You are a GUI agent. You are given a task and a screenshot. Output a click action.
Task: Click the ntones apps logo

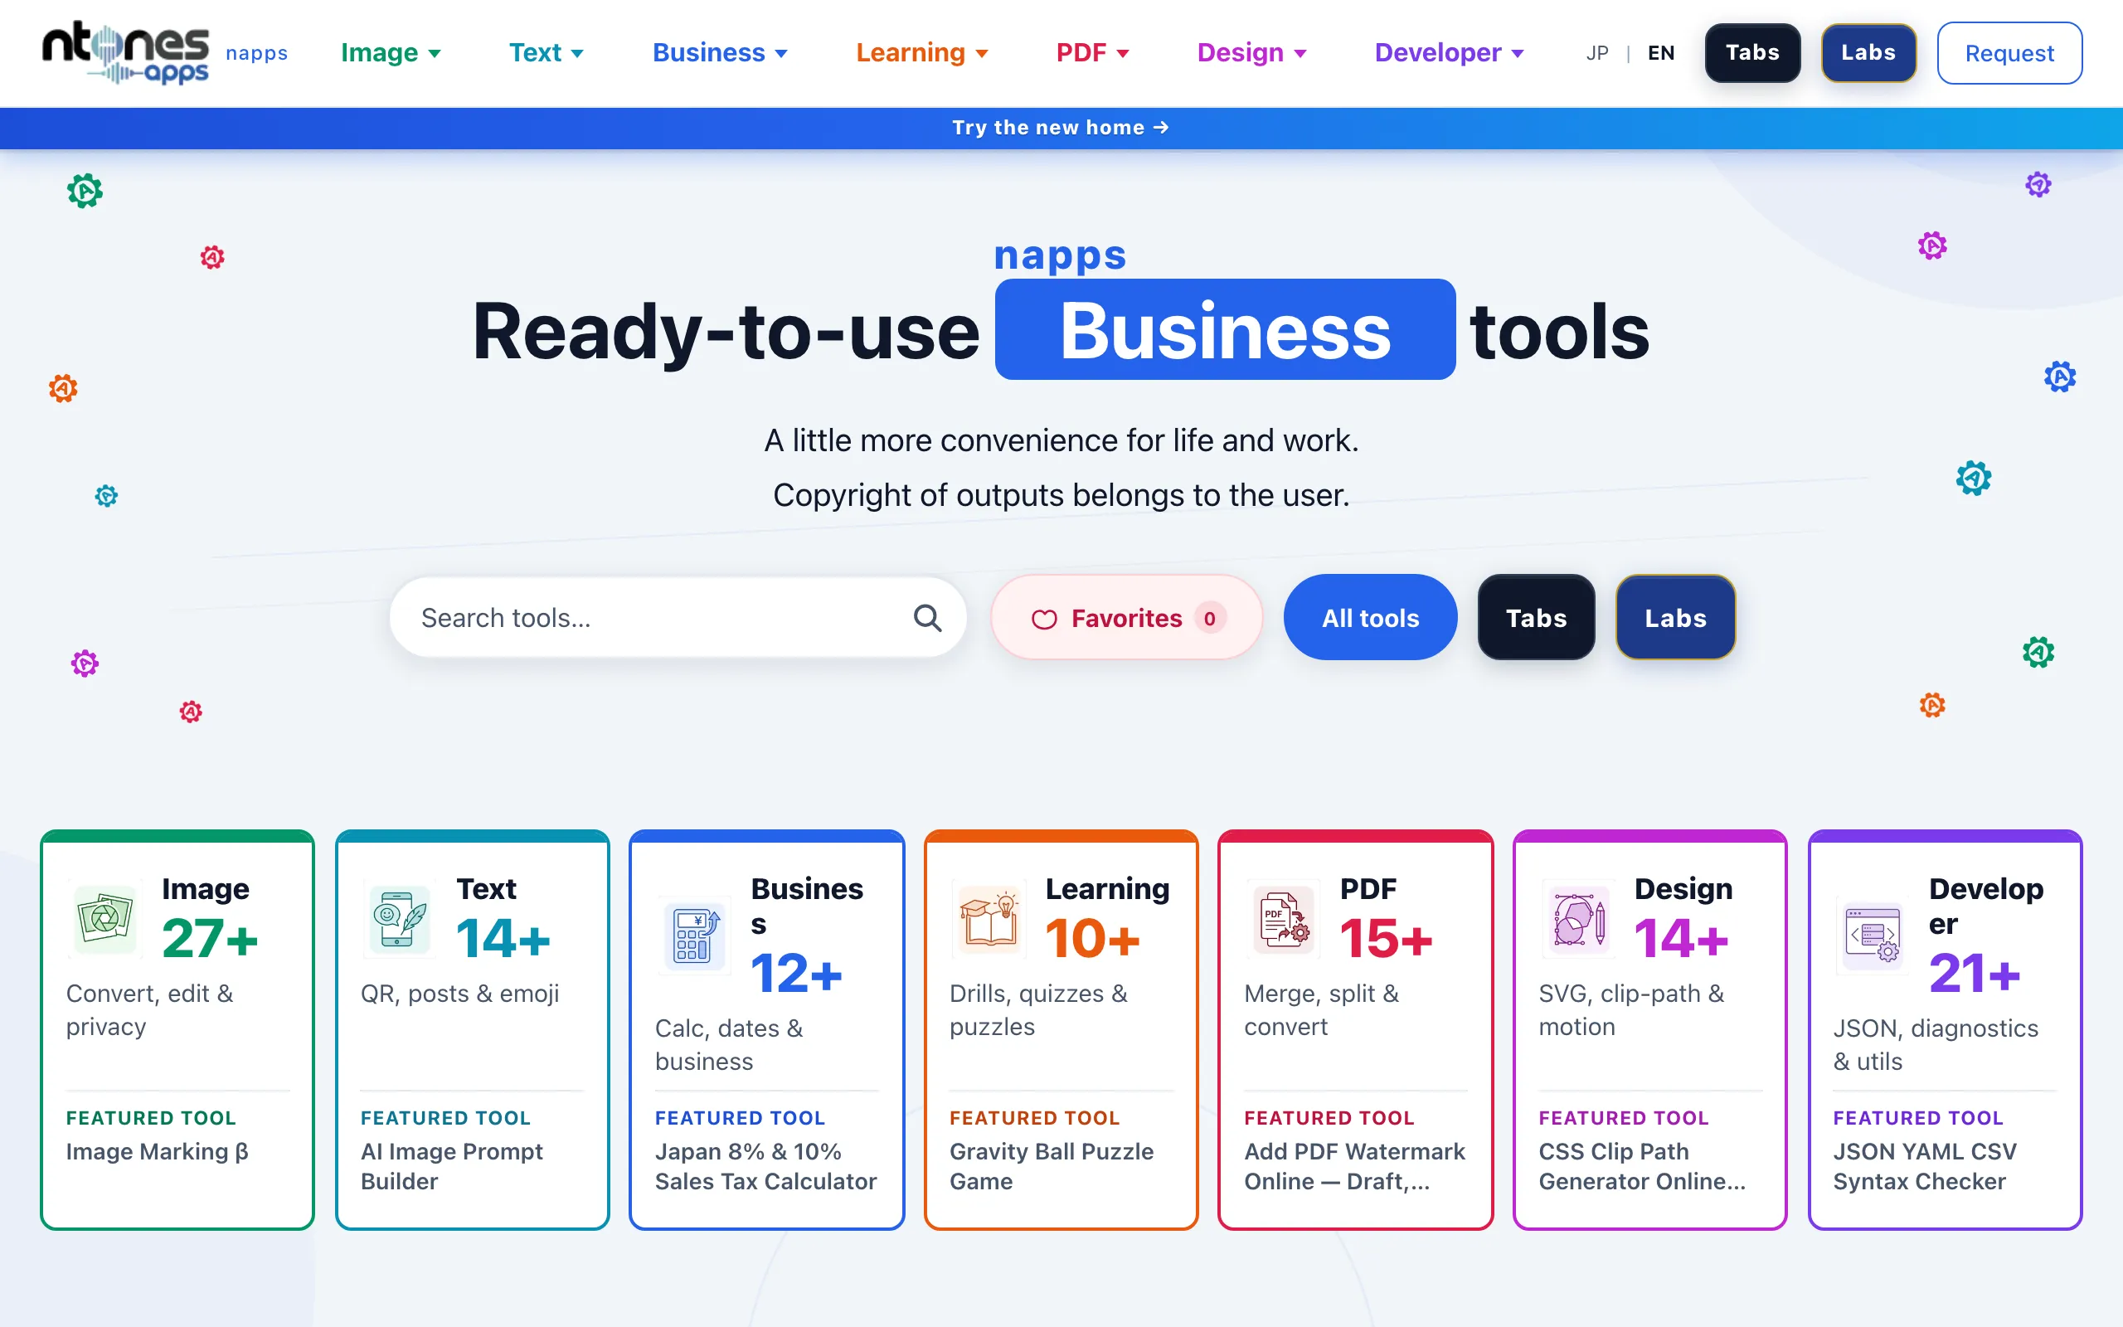(x=125, y=52)
